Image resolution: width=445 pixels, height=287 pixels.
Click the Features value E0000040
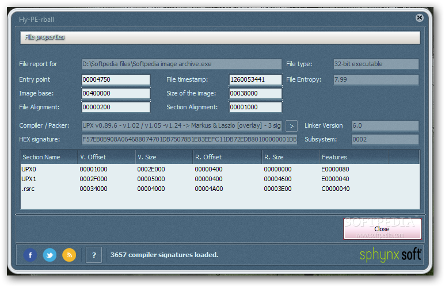coord(335,179)
